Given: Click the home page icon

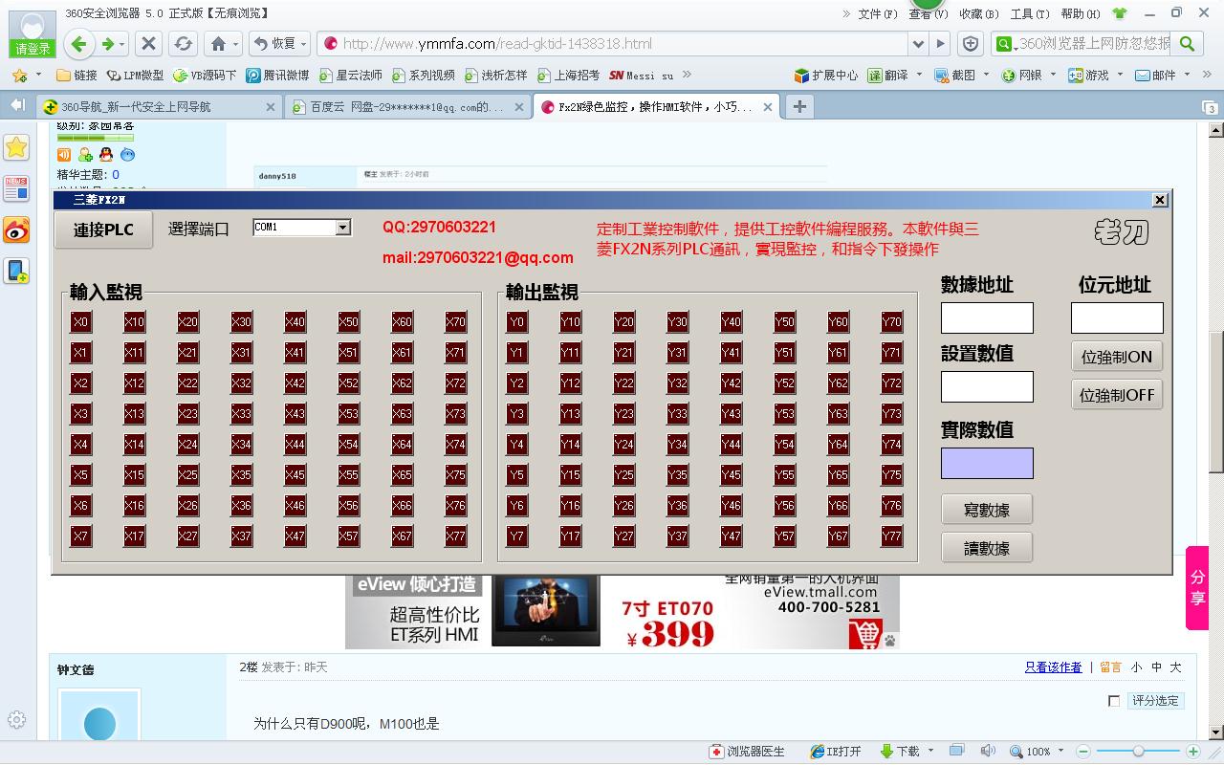Looking at the screenshot, I should (219, 44).
